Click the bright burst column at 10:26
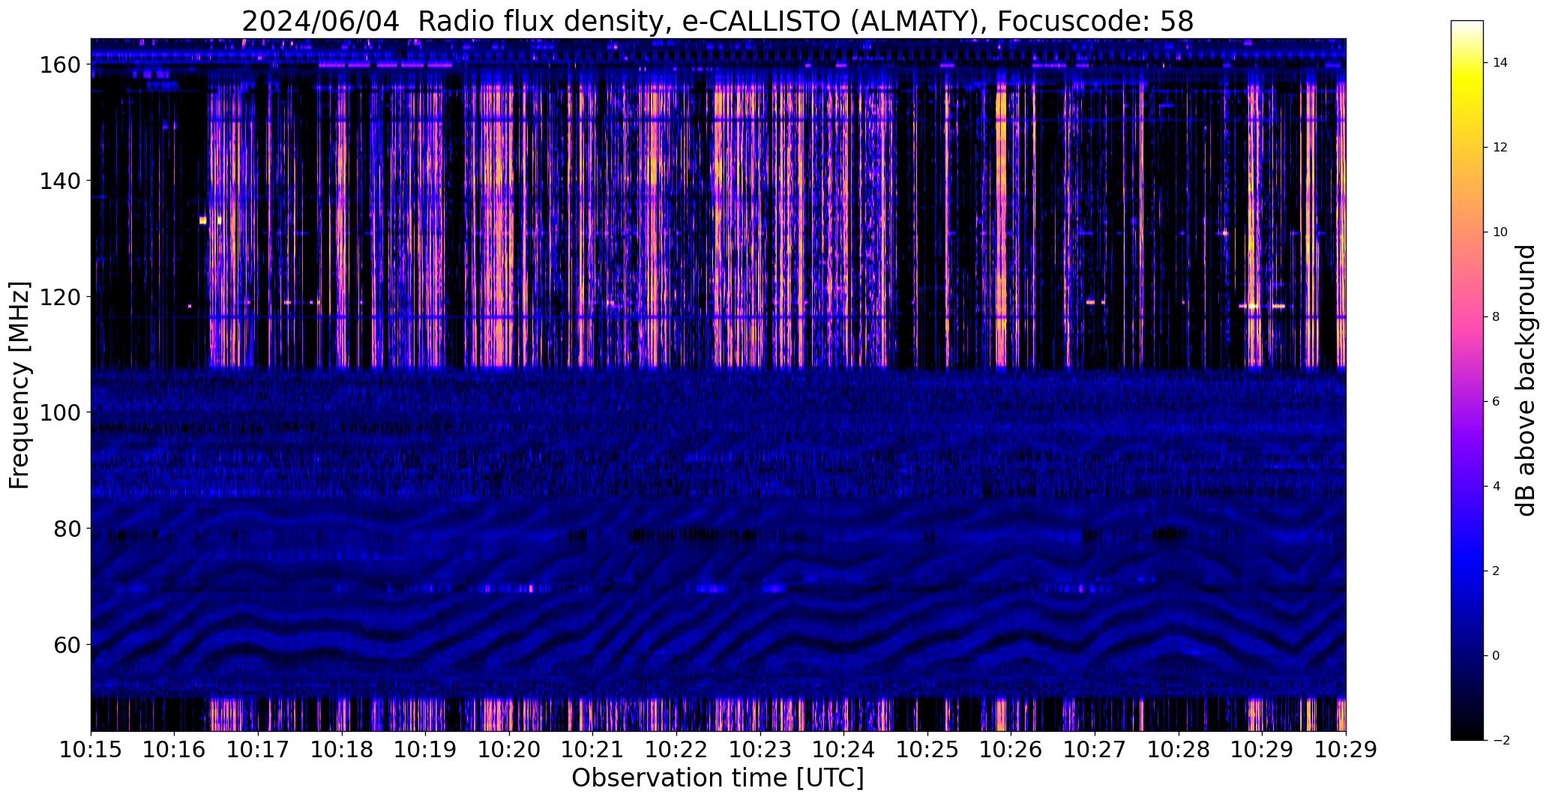 point(1001,225)
